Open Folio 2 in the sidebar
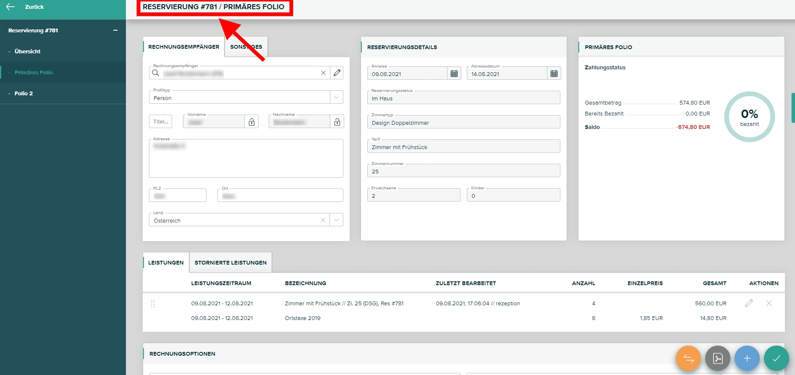795x375 pixels. (x=24, y=93)
